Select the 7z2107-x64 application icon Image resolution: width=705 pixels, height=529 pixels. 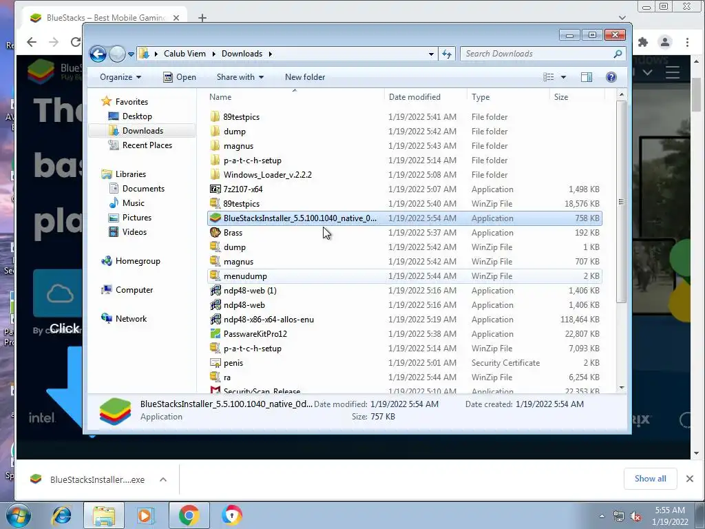(215, 189)
